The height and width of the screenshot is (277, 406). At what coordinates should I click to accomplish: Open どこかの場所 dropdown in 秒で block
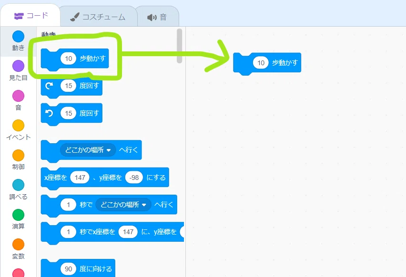point(123,205)
